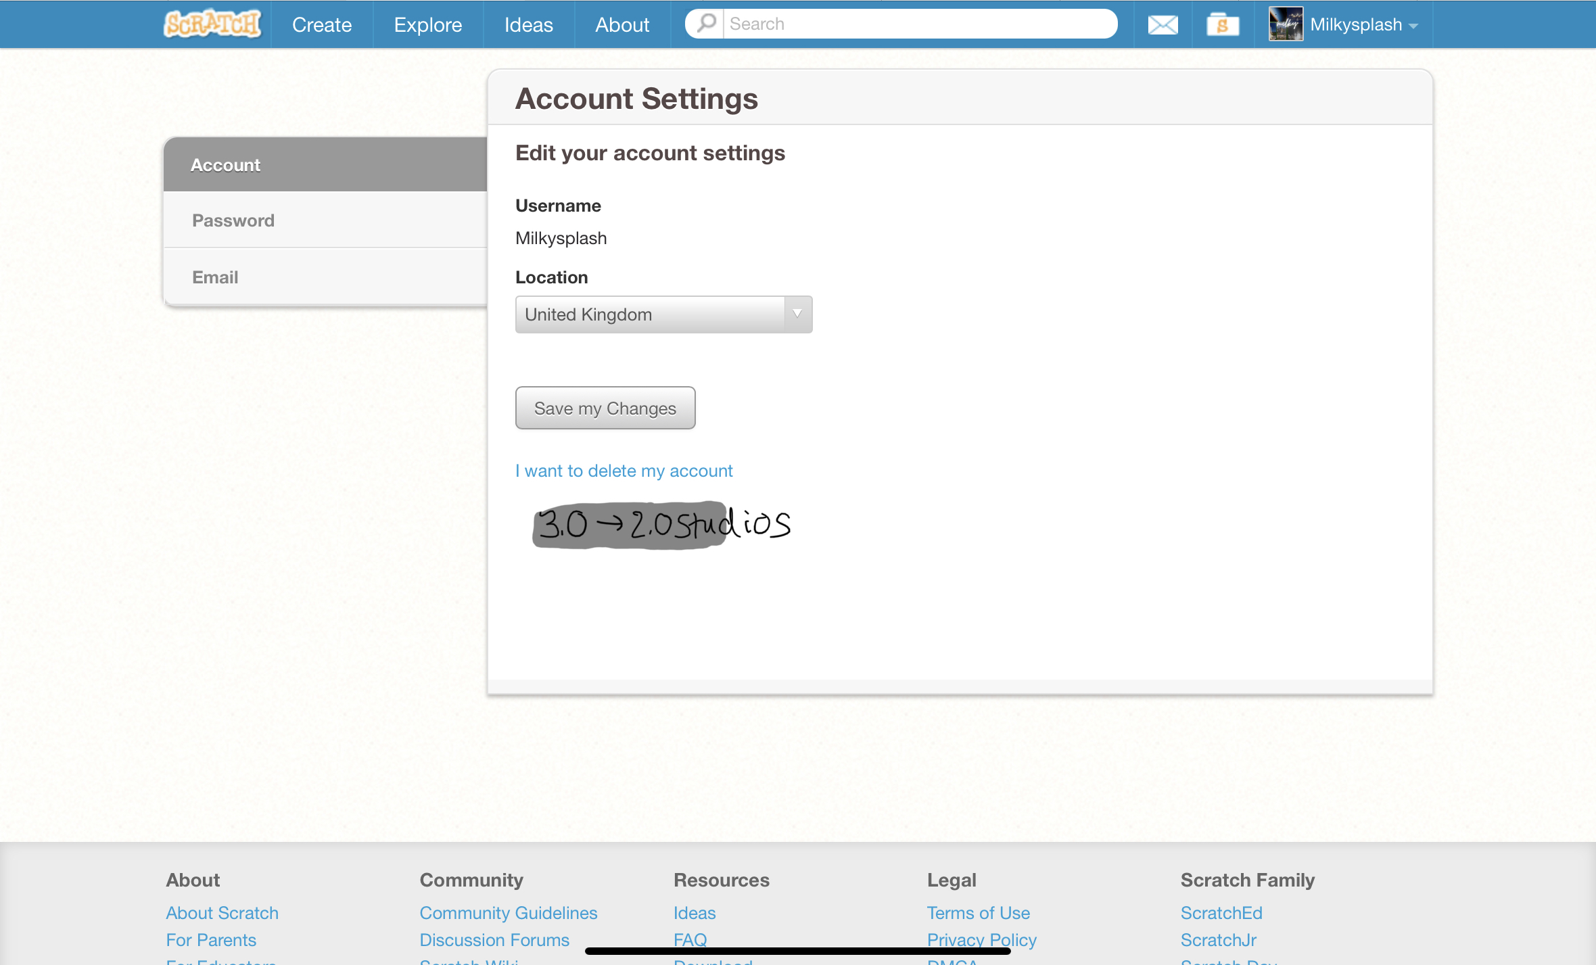
Task: Click the Scratch logo icon
Action: [212, 24]
